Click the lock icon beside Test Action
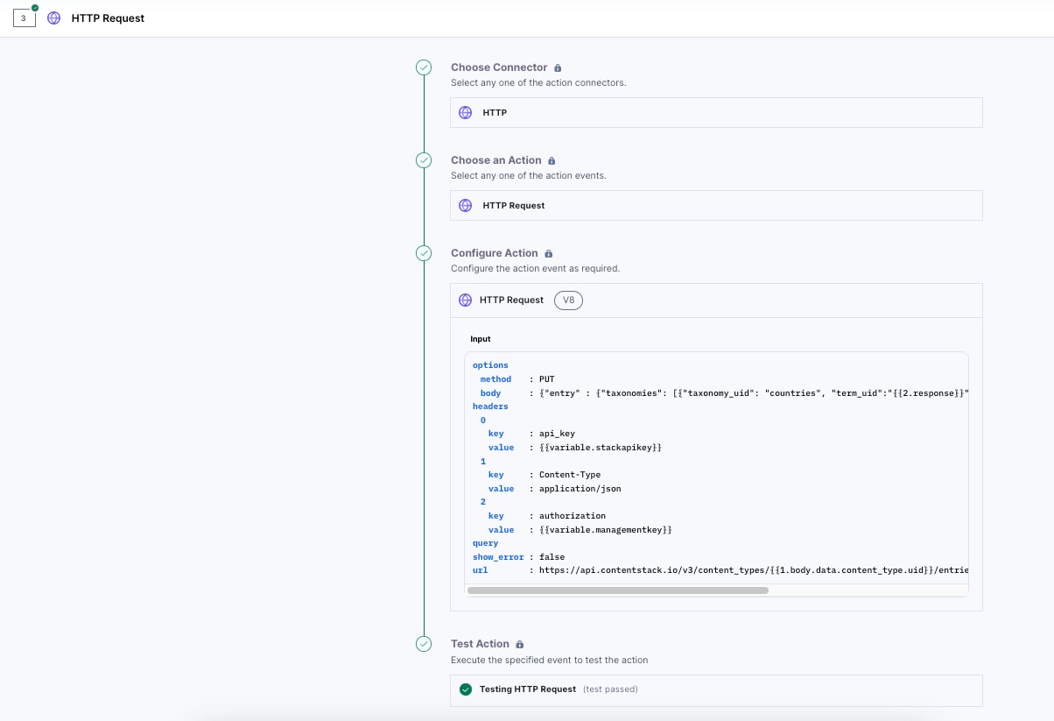 (x=520, y=645)
